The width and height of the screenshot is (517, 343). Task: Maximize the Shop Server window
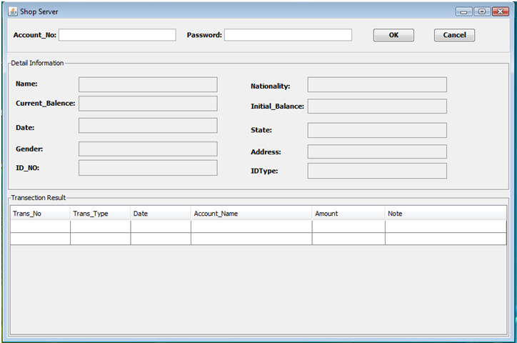[x=482, y=11]
